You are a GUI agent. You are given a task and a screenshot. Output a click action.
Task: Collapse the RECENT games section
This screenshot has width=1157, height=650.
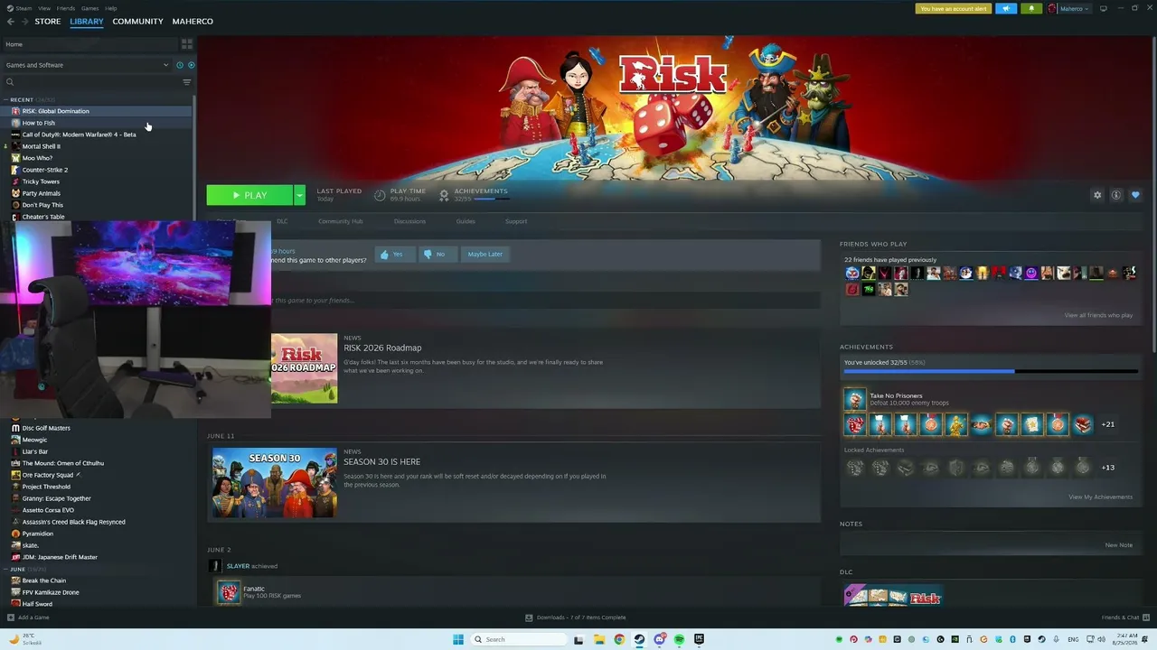coord(7,99)
